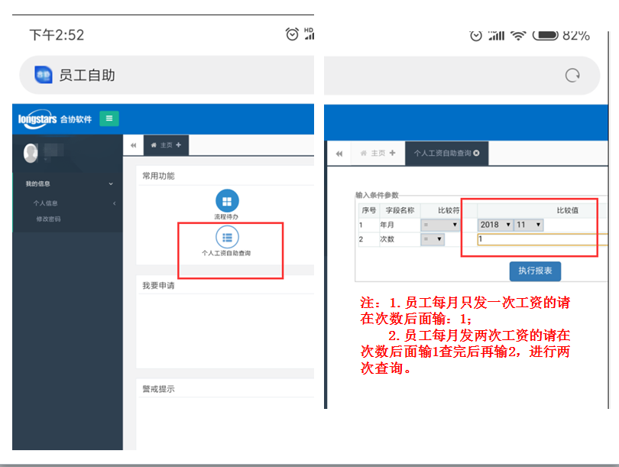Click 我要申请 section heading
Image resolution: width=619 pixels, height=467 pixels.
click(159, 285)
